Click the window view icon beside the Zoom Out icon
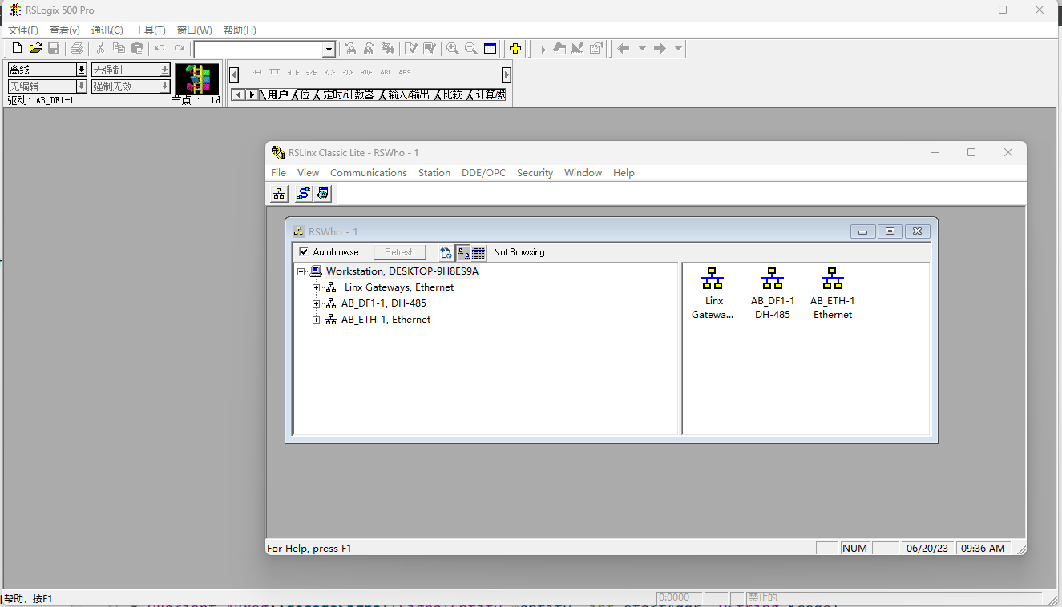Screen dimensions: 1062x607 491,49
